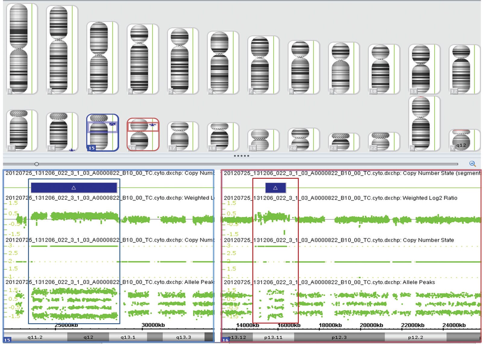Viewport: 483px width, 344px height.
Task: Click the p13.11 band in chromosome 16 track
Action: pyautogui.click(x=273, y=337)
